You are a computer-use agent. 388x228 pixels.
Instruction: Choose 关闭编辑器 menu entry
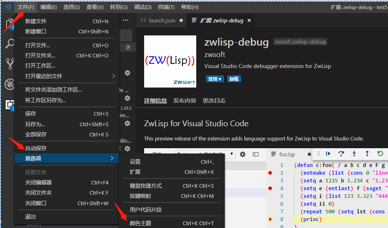coord(67,182)
